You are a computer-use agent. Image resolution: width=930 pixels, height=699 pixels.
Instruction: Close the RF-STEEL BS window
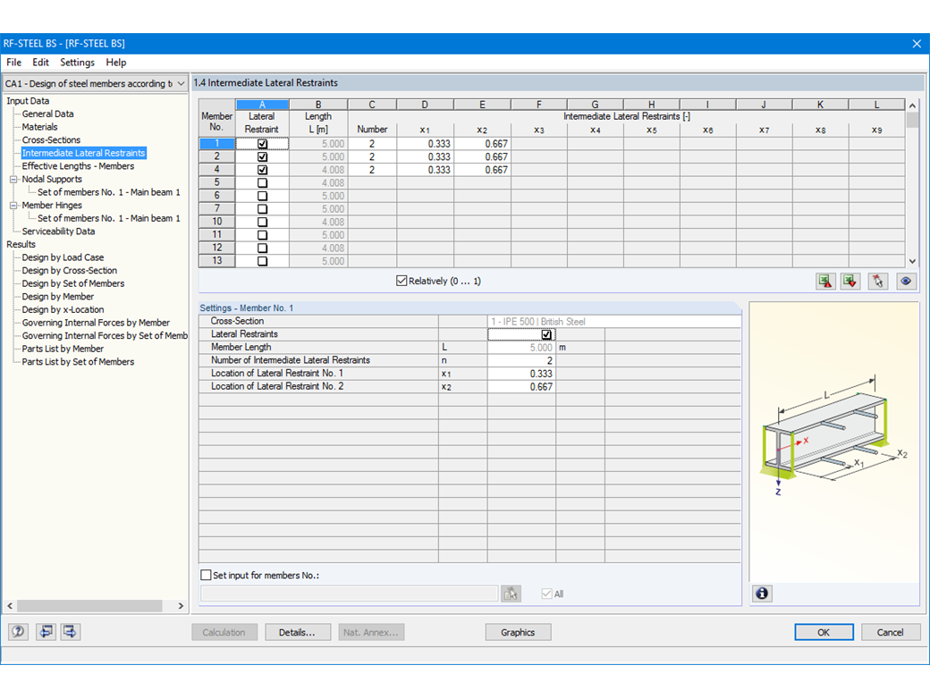[x=917, y=43]
